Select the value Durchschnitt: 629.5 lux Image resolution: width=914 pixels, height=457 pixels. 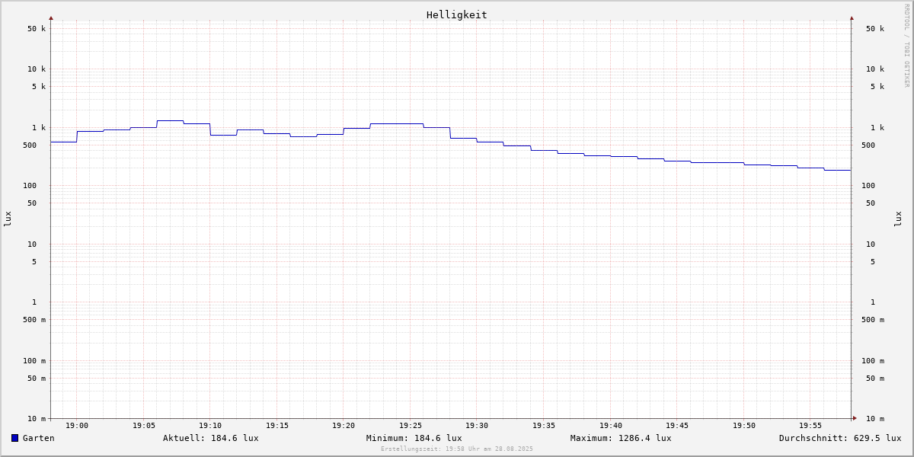point(840,438)
